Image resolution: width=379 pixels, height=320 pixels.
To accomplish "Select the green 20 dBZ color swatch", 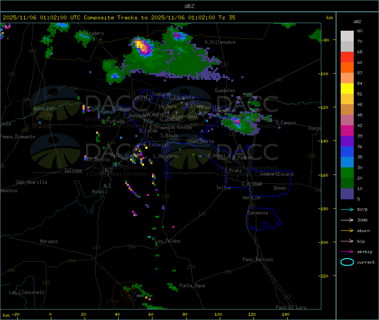I will pyautogui.click(x=347, y=172).
